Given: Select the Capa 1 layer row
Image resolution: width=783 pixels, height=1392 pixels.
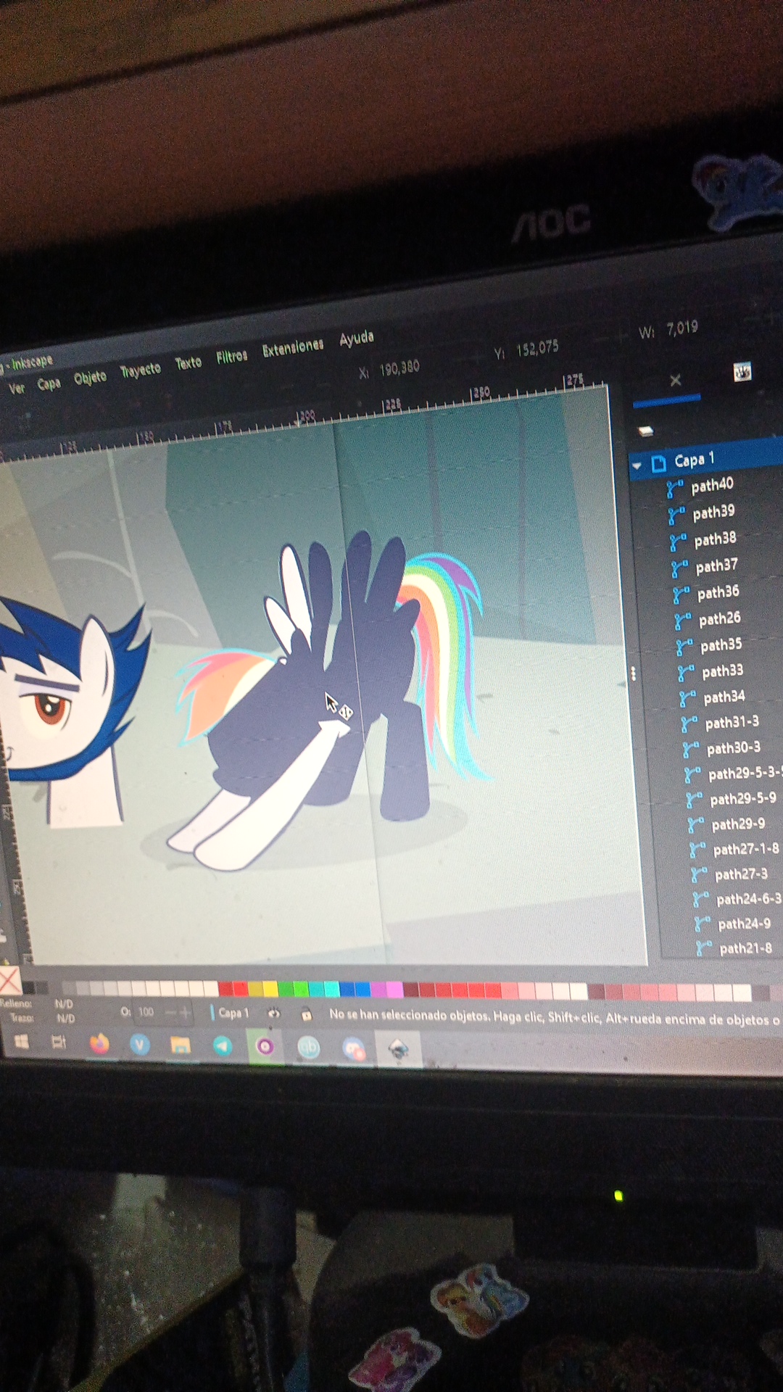Looking at the screenshot, I should tap(707, 459).
